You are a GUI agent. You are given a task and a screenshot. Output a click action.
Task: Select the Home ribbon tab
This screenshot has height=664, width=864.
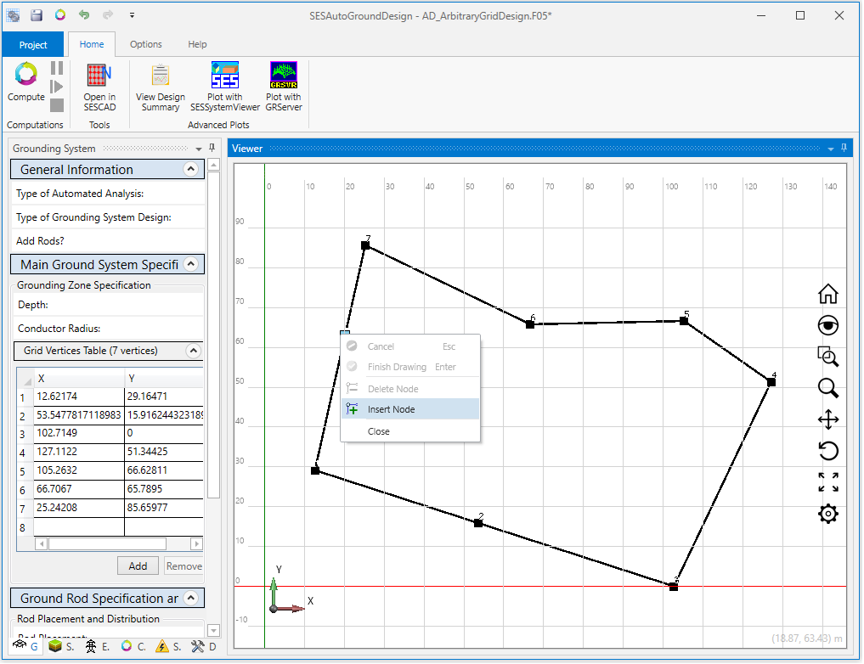pos(92,44)
